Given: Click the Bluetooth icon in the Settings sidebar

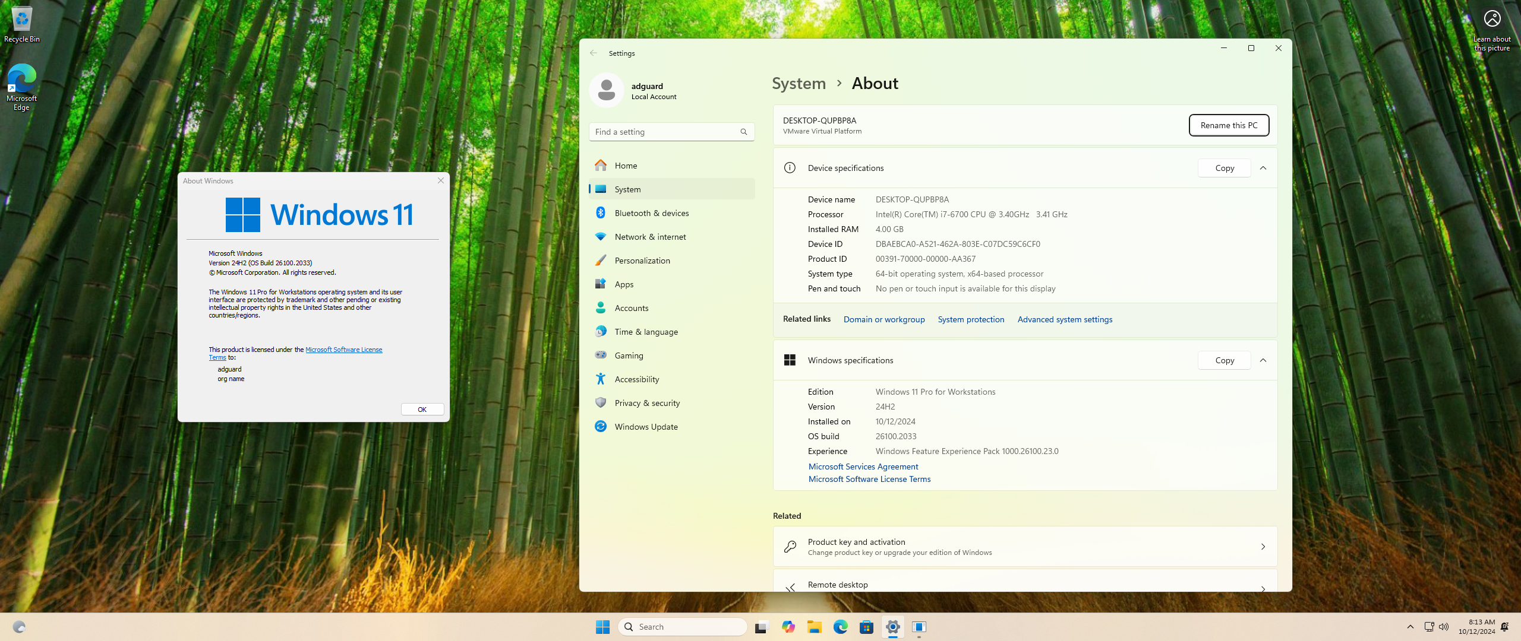Looking at the screenshot, I should [x=601, y=212].
